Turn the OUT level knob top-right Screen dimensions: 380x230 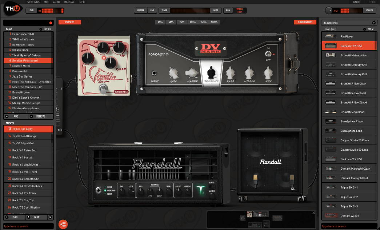pyautogui.click(x=328, y=10)
